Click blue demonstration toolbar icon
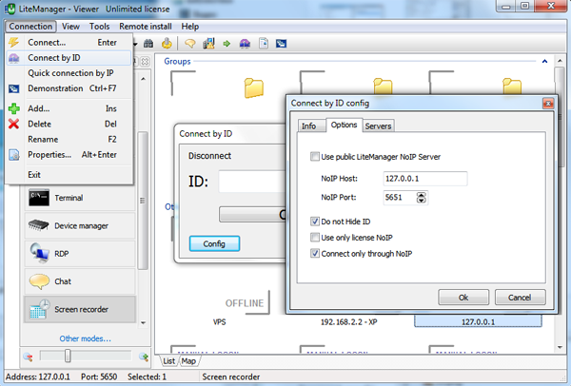Image resolution: width=571 pixels, height=386 pixels. (281, 44)
